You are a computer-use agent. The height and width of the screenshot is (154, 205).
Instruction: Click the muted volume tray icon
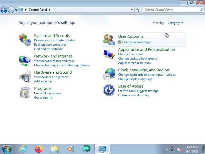click(179, 149)
